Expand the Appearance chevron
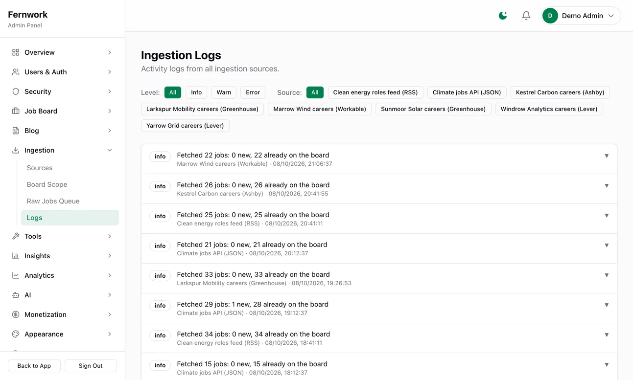633x380 pixels. point(110,334)
